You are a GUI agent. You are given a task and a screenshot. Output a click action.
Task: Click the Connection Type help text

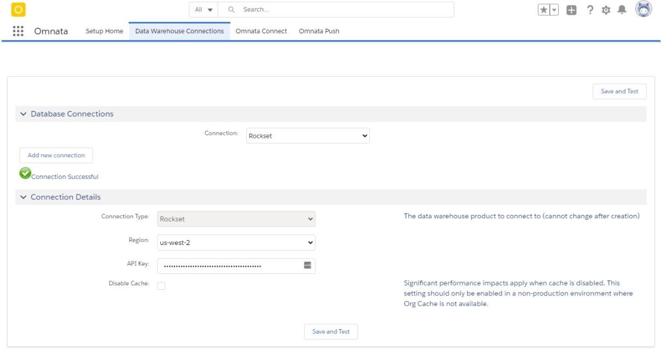click(521, 216)
